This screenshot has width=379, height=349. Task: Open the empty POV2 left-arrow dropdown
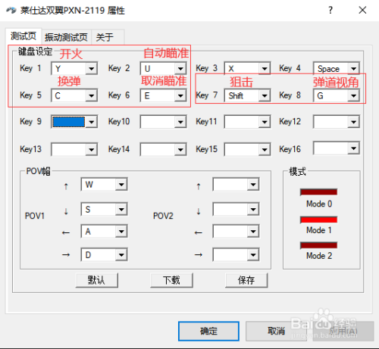click(x=236, y=232)
